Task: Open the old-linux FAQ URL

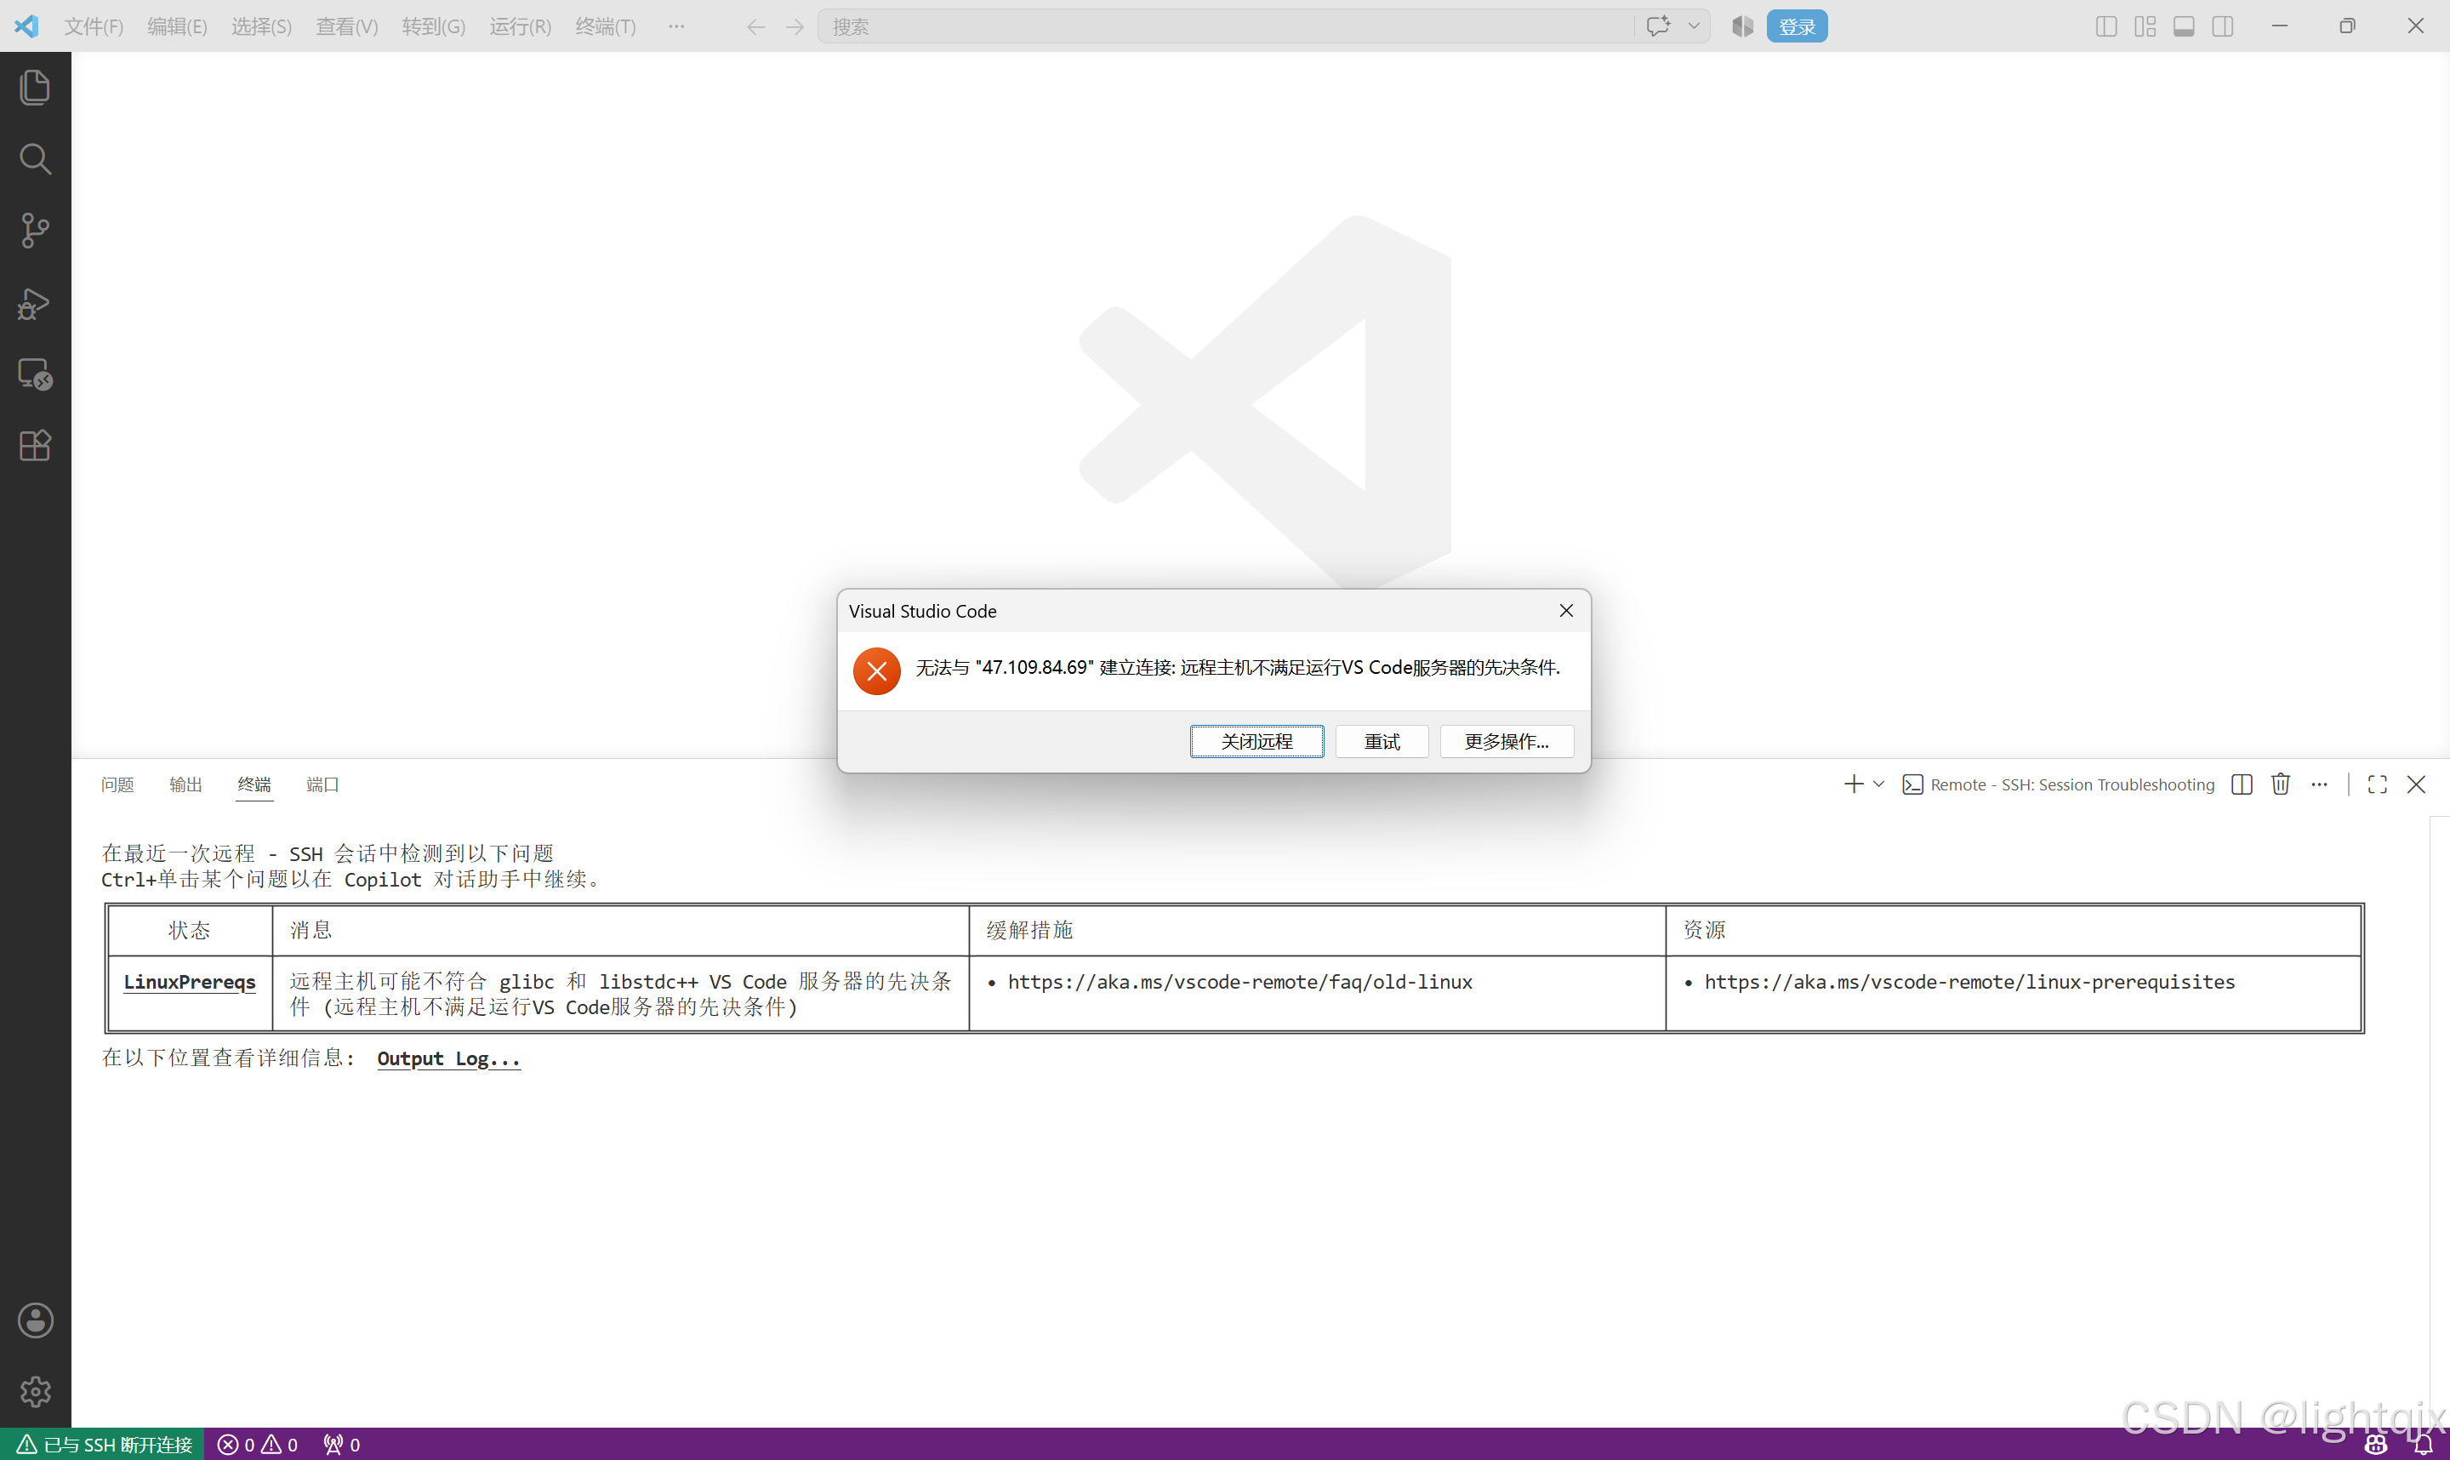Action: (1240, 982)
